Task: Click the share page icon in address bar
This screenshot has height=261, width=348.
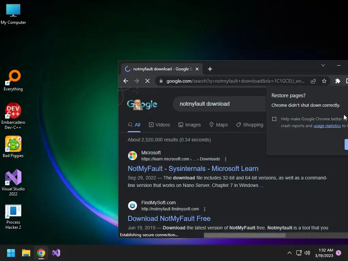Action: tap(313, 81)
